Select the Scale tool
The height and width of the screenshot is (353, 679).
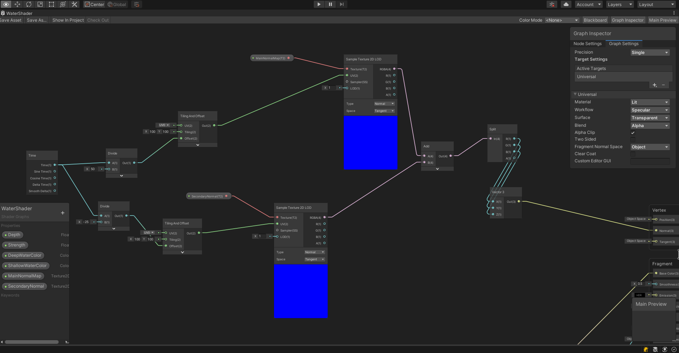(40, 4)
